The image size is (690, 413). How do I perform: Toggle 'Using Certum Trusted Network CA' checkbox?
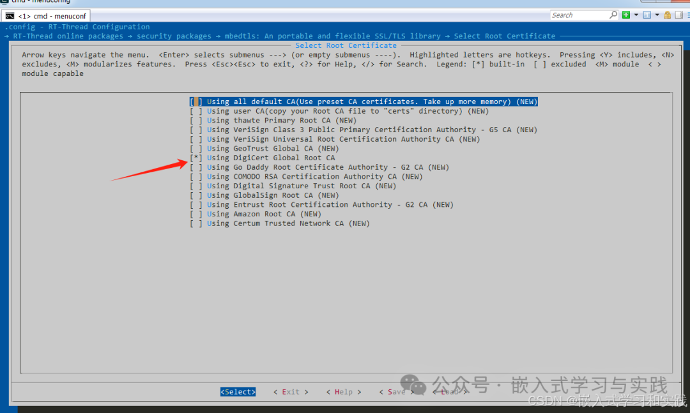click(196, 223)
